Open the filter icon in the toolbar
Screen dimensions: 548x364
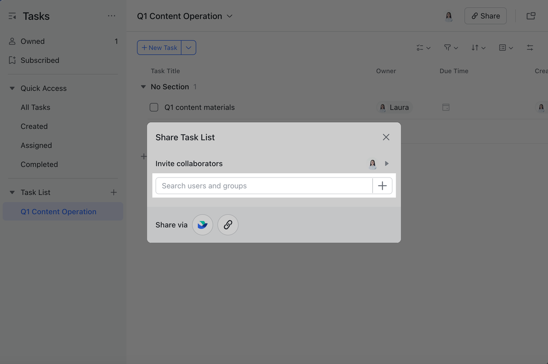448,47
